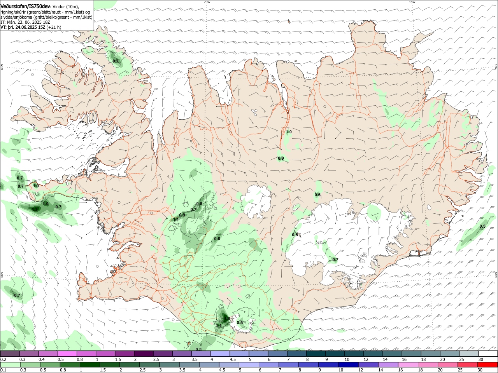Click the '1.3' precipitation value off the west coast
This screenshot has width=498, height=373.
coord(35,209)
